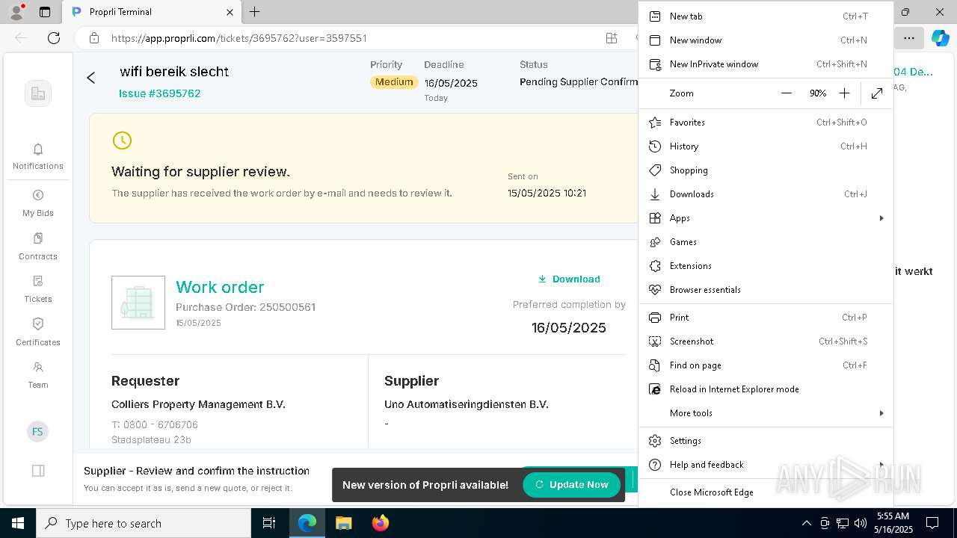This screenshot has height=538, width=957.
Task: Click the building logo at sidebar top
Action: [38, 93]
